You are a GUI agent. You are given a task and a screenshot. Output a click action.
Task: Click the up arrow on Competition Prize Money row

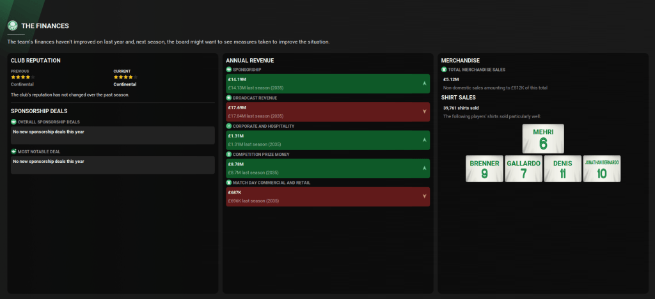[424, 168]
